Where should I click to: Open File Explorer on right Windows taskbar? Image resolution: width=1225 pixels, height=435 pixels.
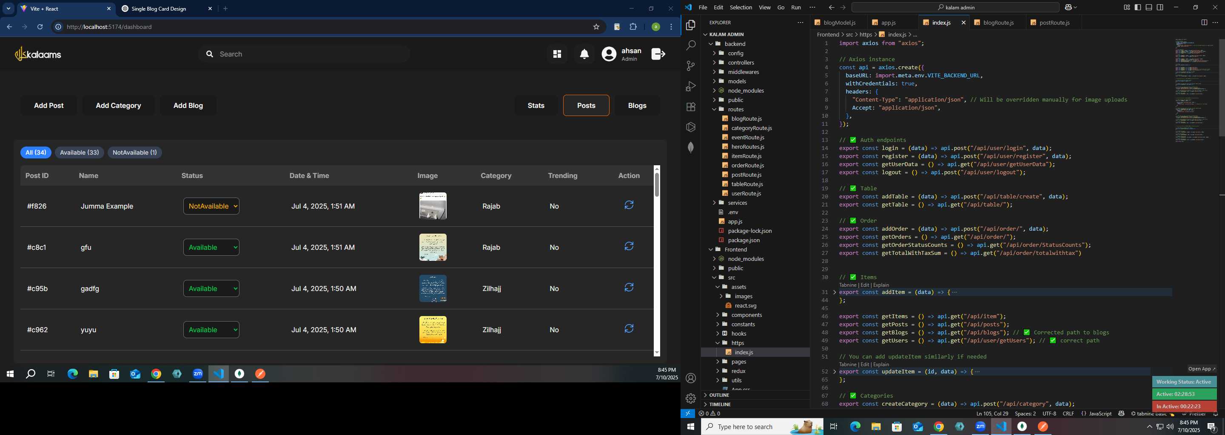(x=876, y=427)
